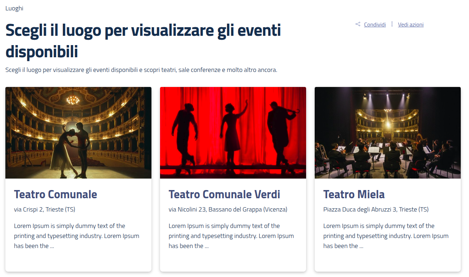Click the Teatro Comunale title in first card
The width and height of the screenshot is (469, 277).
55,194
